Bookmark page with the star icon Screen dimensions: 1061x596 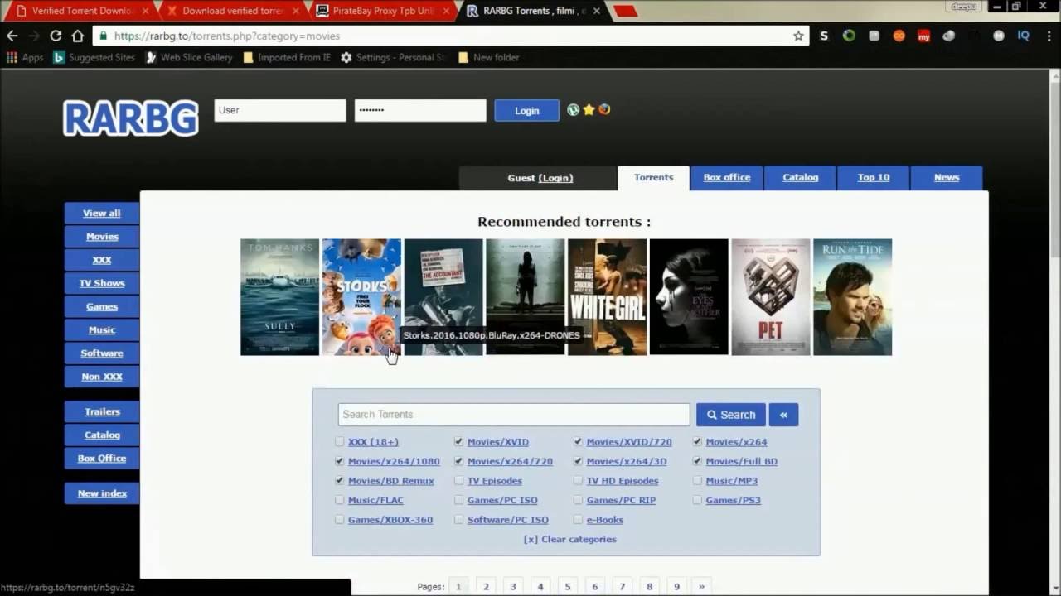click(798, 36)
